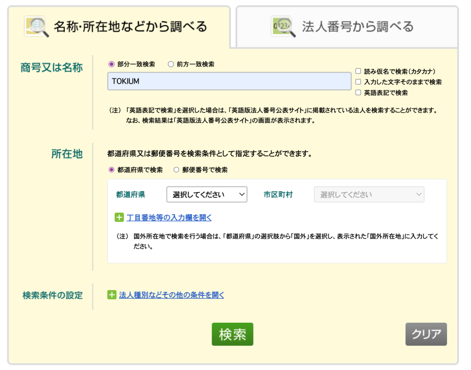The width and height of the screenshot is (471, 370).
Task: Click the gray クリア clear button
Action: [426, 334]
